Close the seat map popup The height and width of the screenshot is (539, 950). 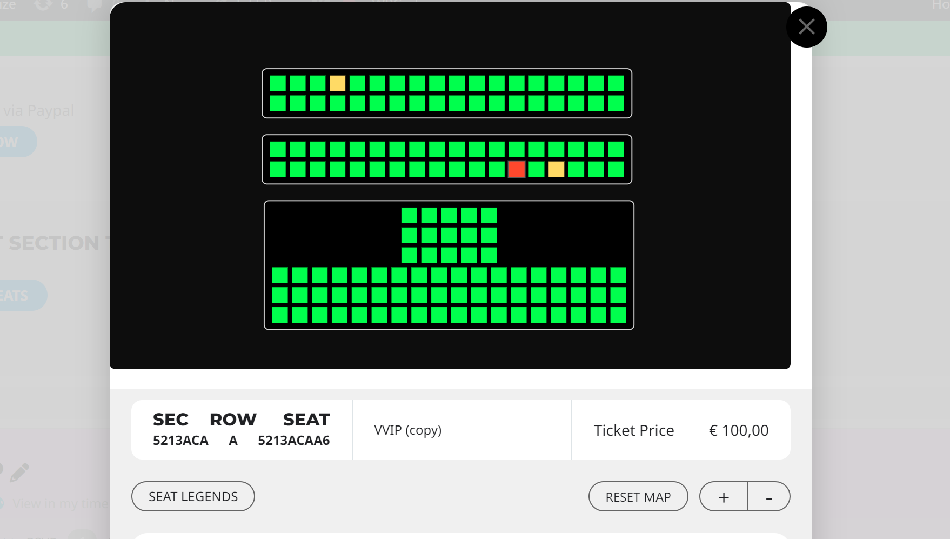point(806,27)
